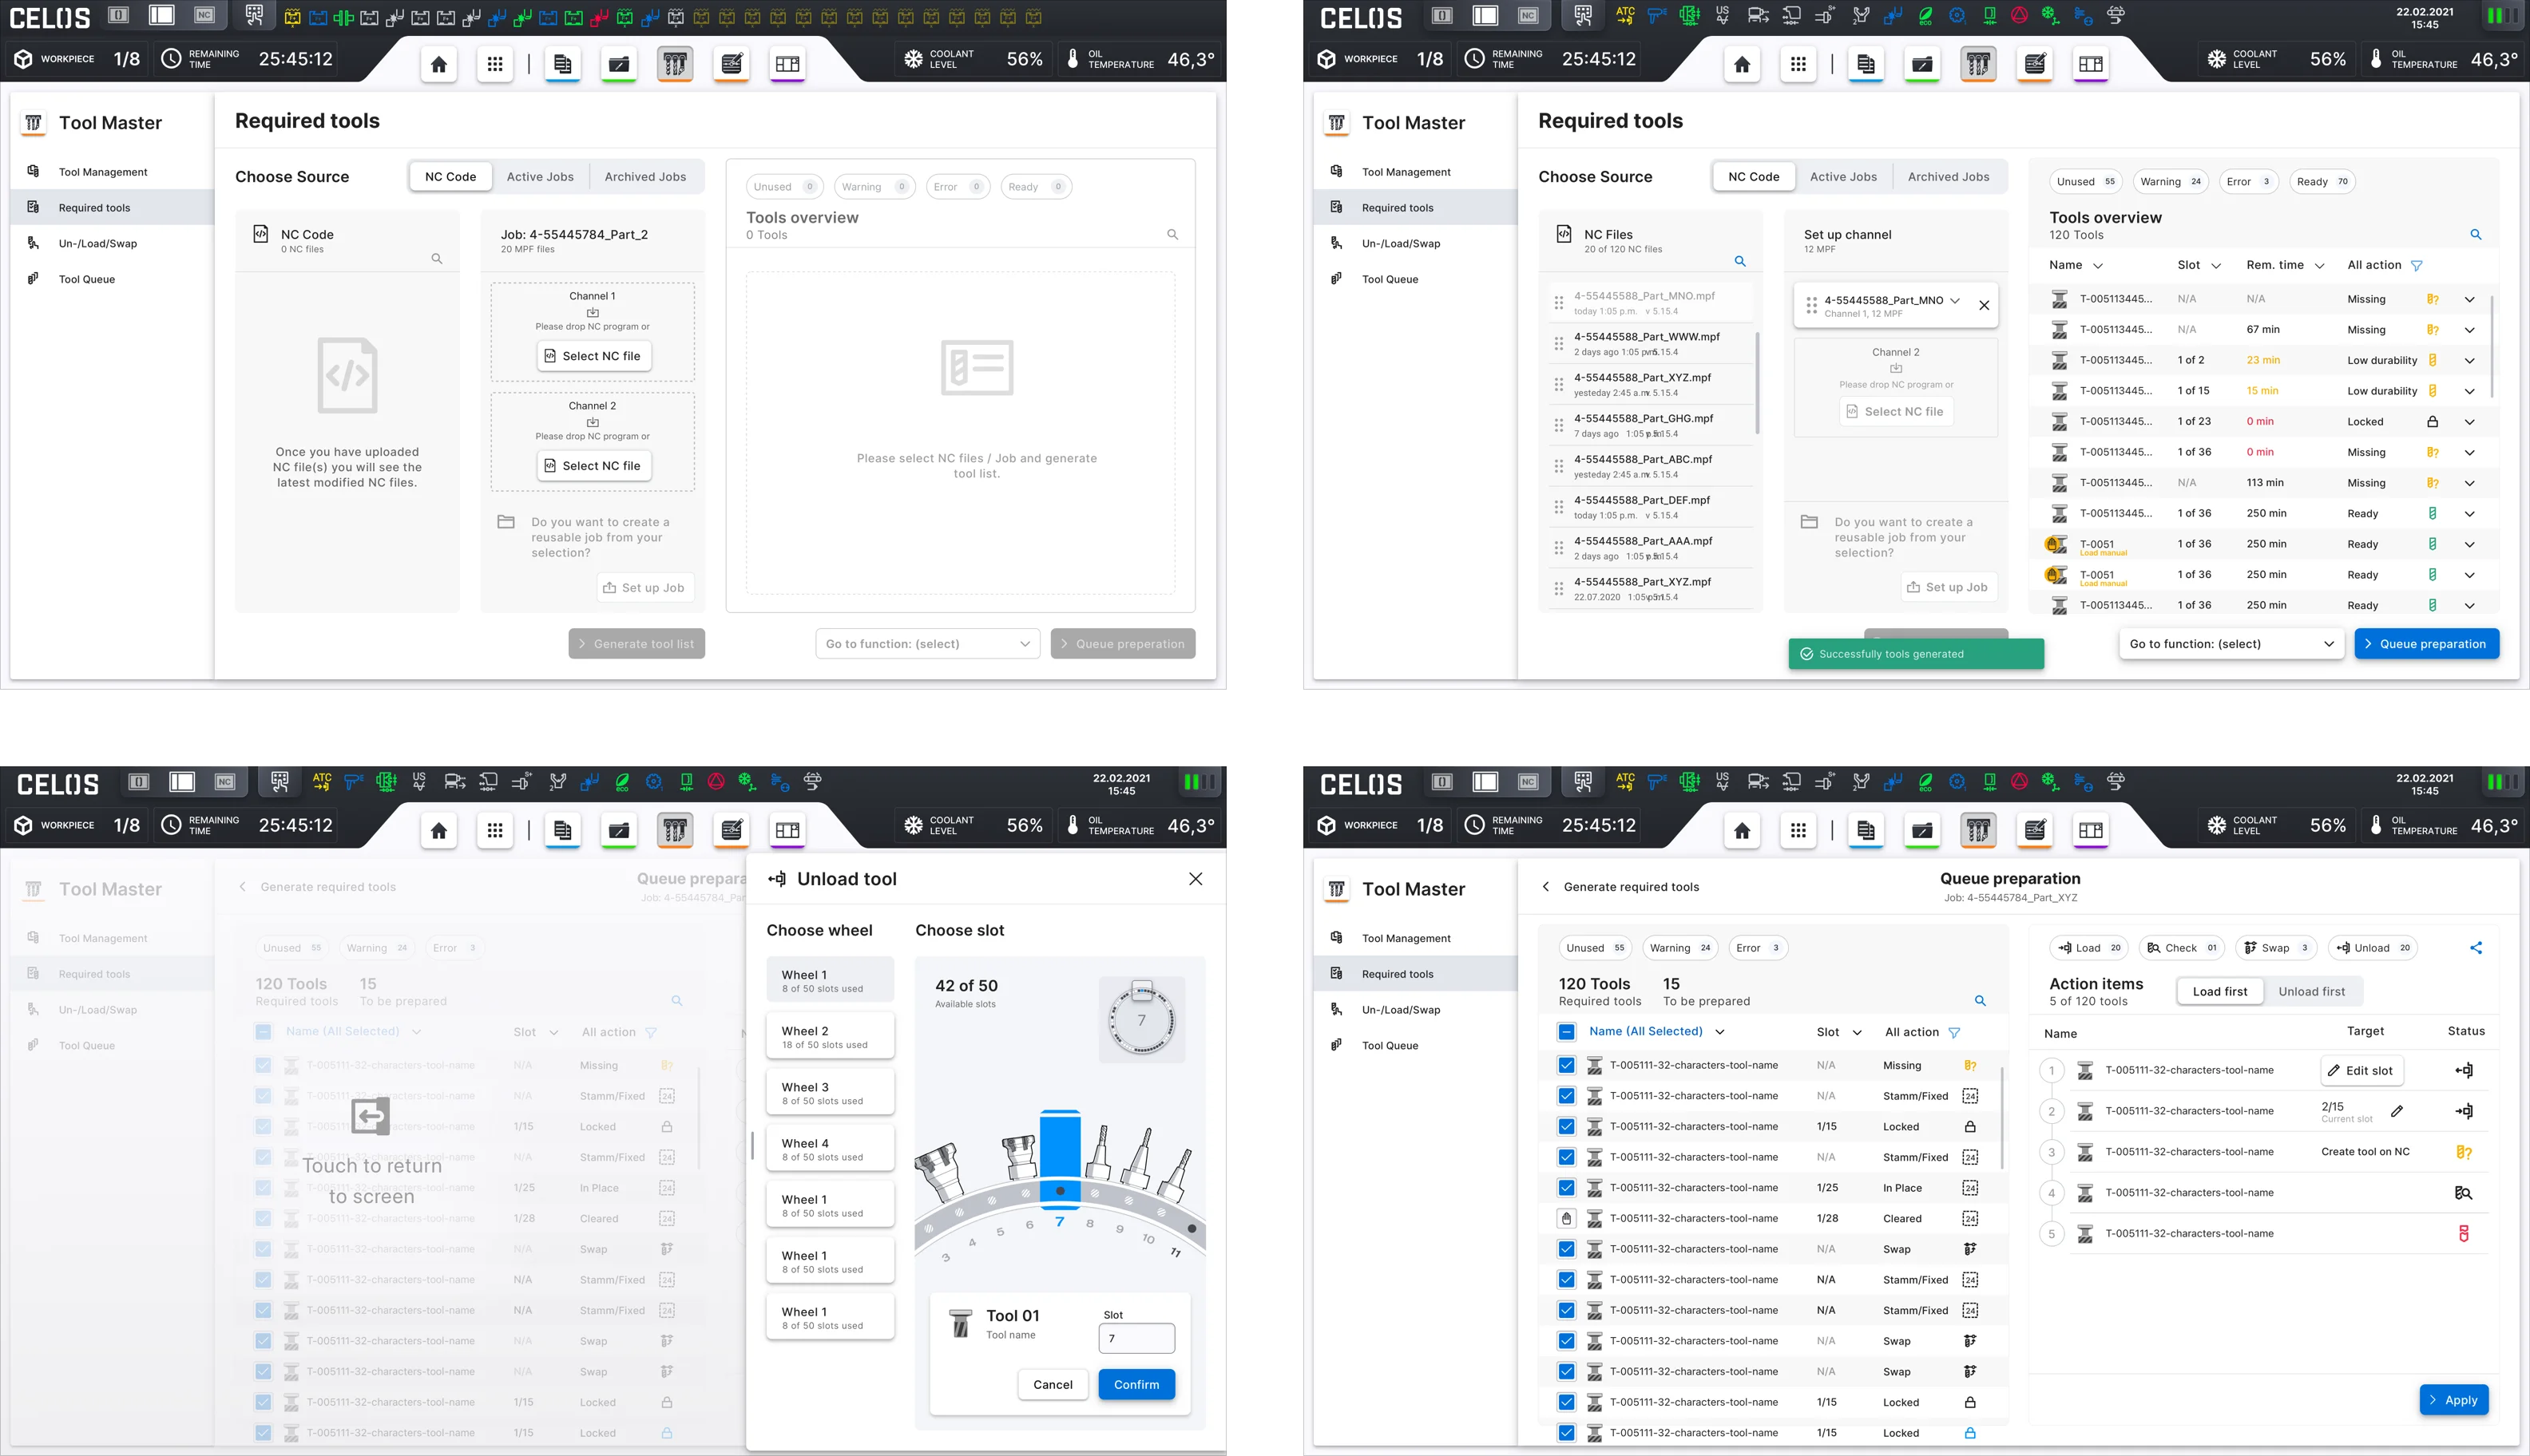Toggle the Swap 3 action filter chip
Image resolution: width=2530 pixels, height=1456 pixels.
[x=2276, y=948]
